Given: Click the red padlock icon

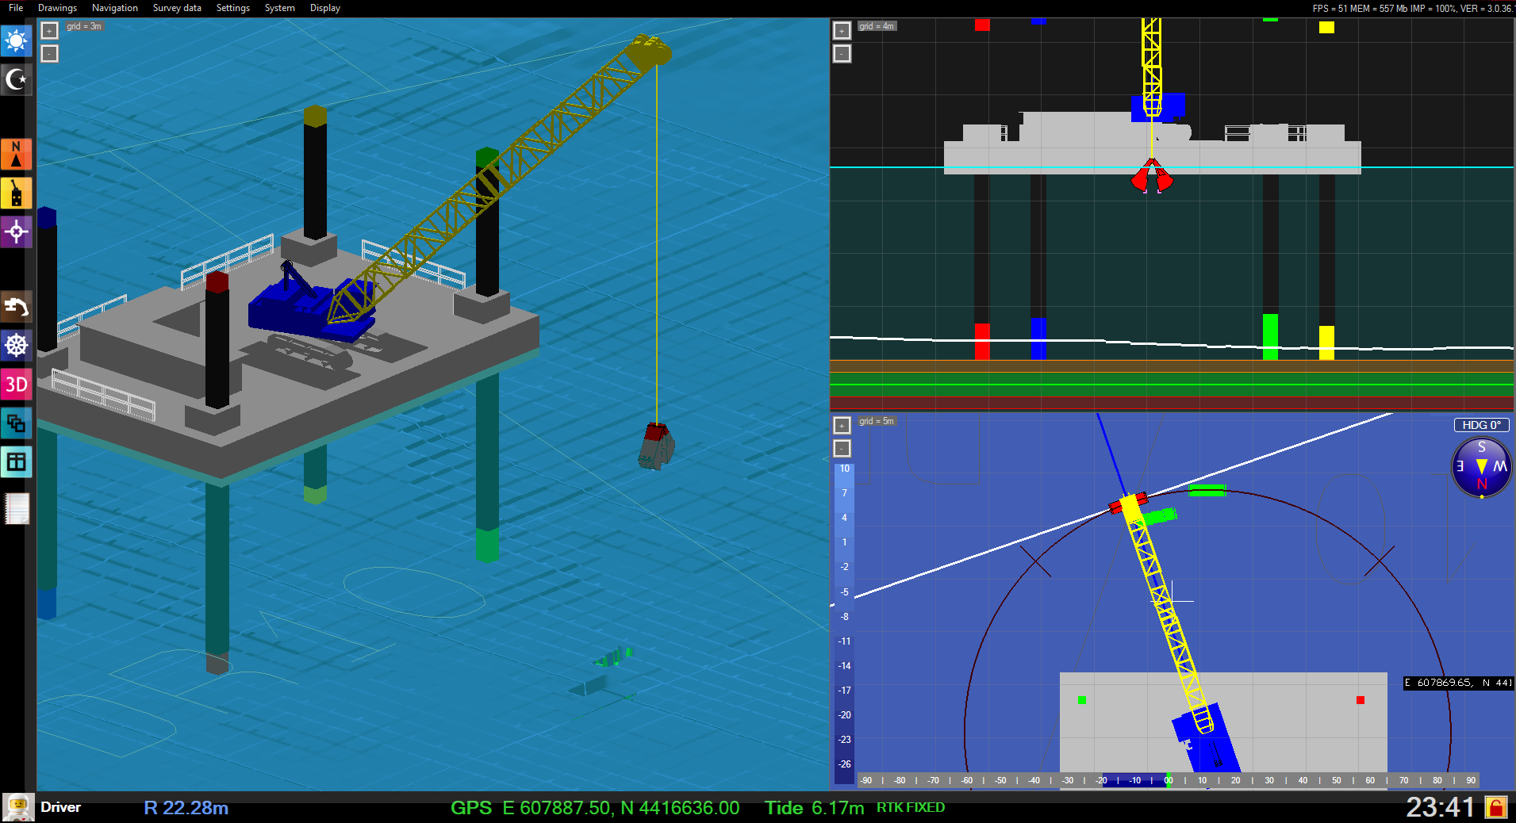Looking at the screenshot, I should tap(1495, 808).
